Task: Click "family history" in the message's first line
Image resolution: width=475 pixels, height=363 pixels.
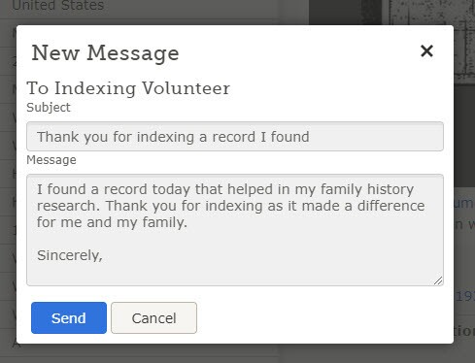Action: coord(367,189)
